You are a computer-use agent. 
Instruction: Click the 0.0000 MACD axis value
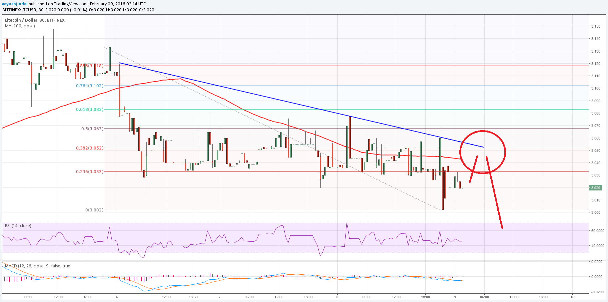597,277
